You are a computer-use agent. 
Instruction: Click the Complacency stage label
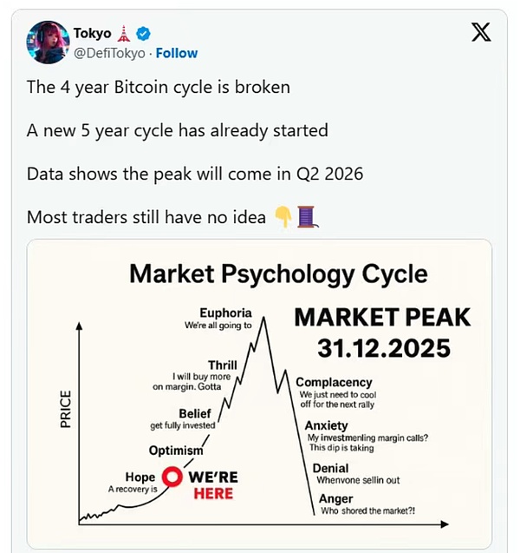[334, 382]
